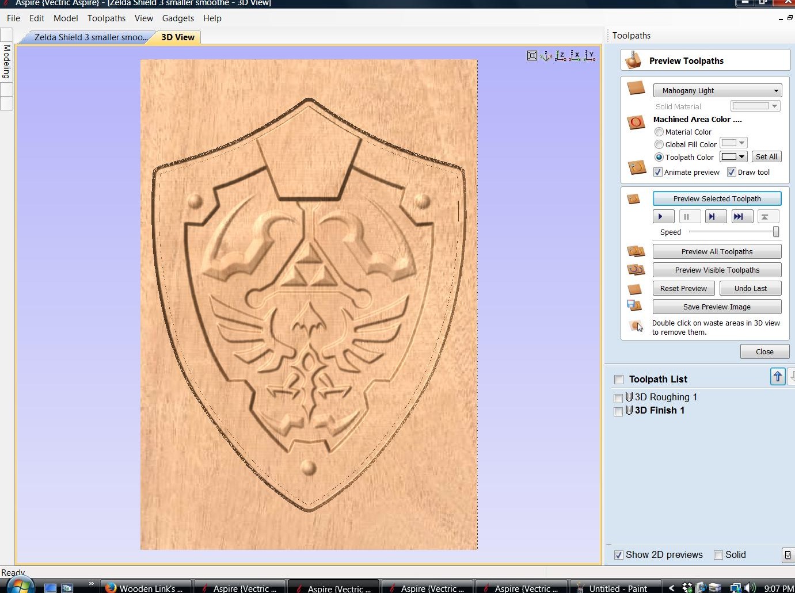
Task: Switch to Zelda Shield 3 smaller 2D tab
Action: coord(88,37)
